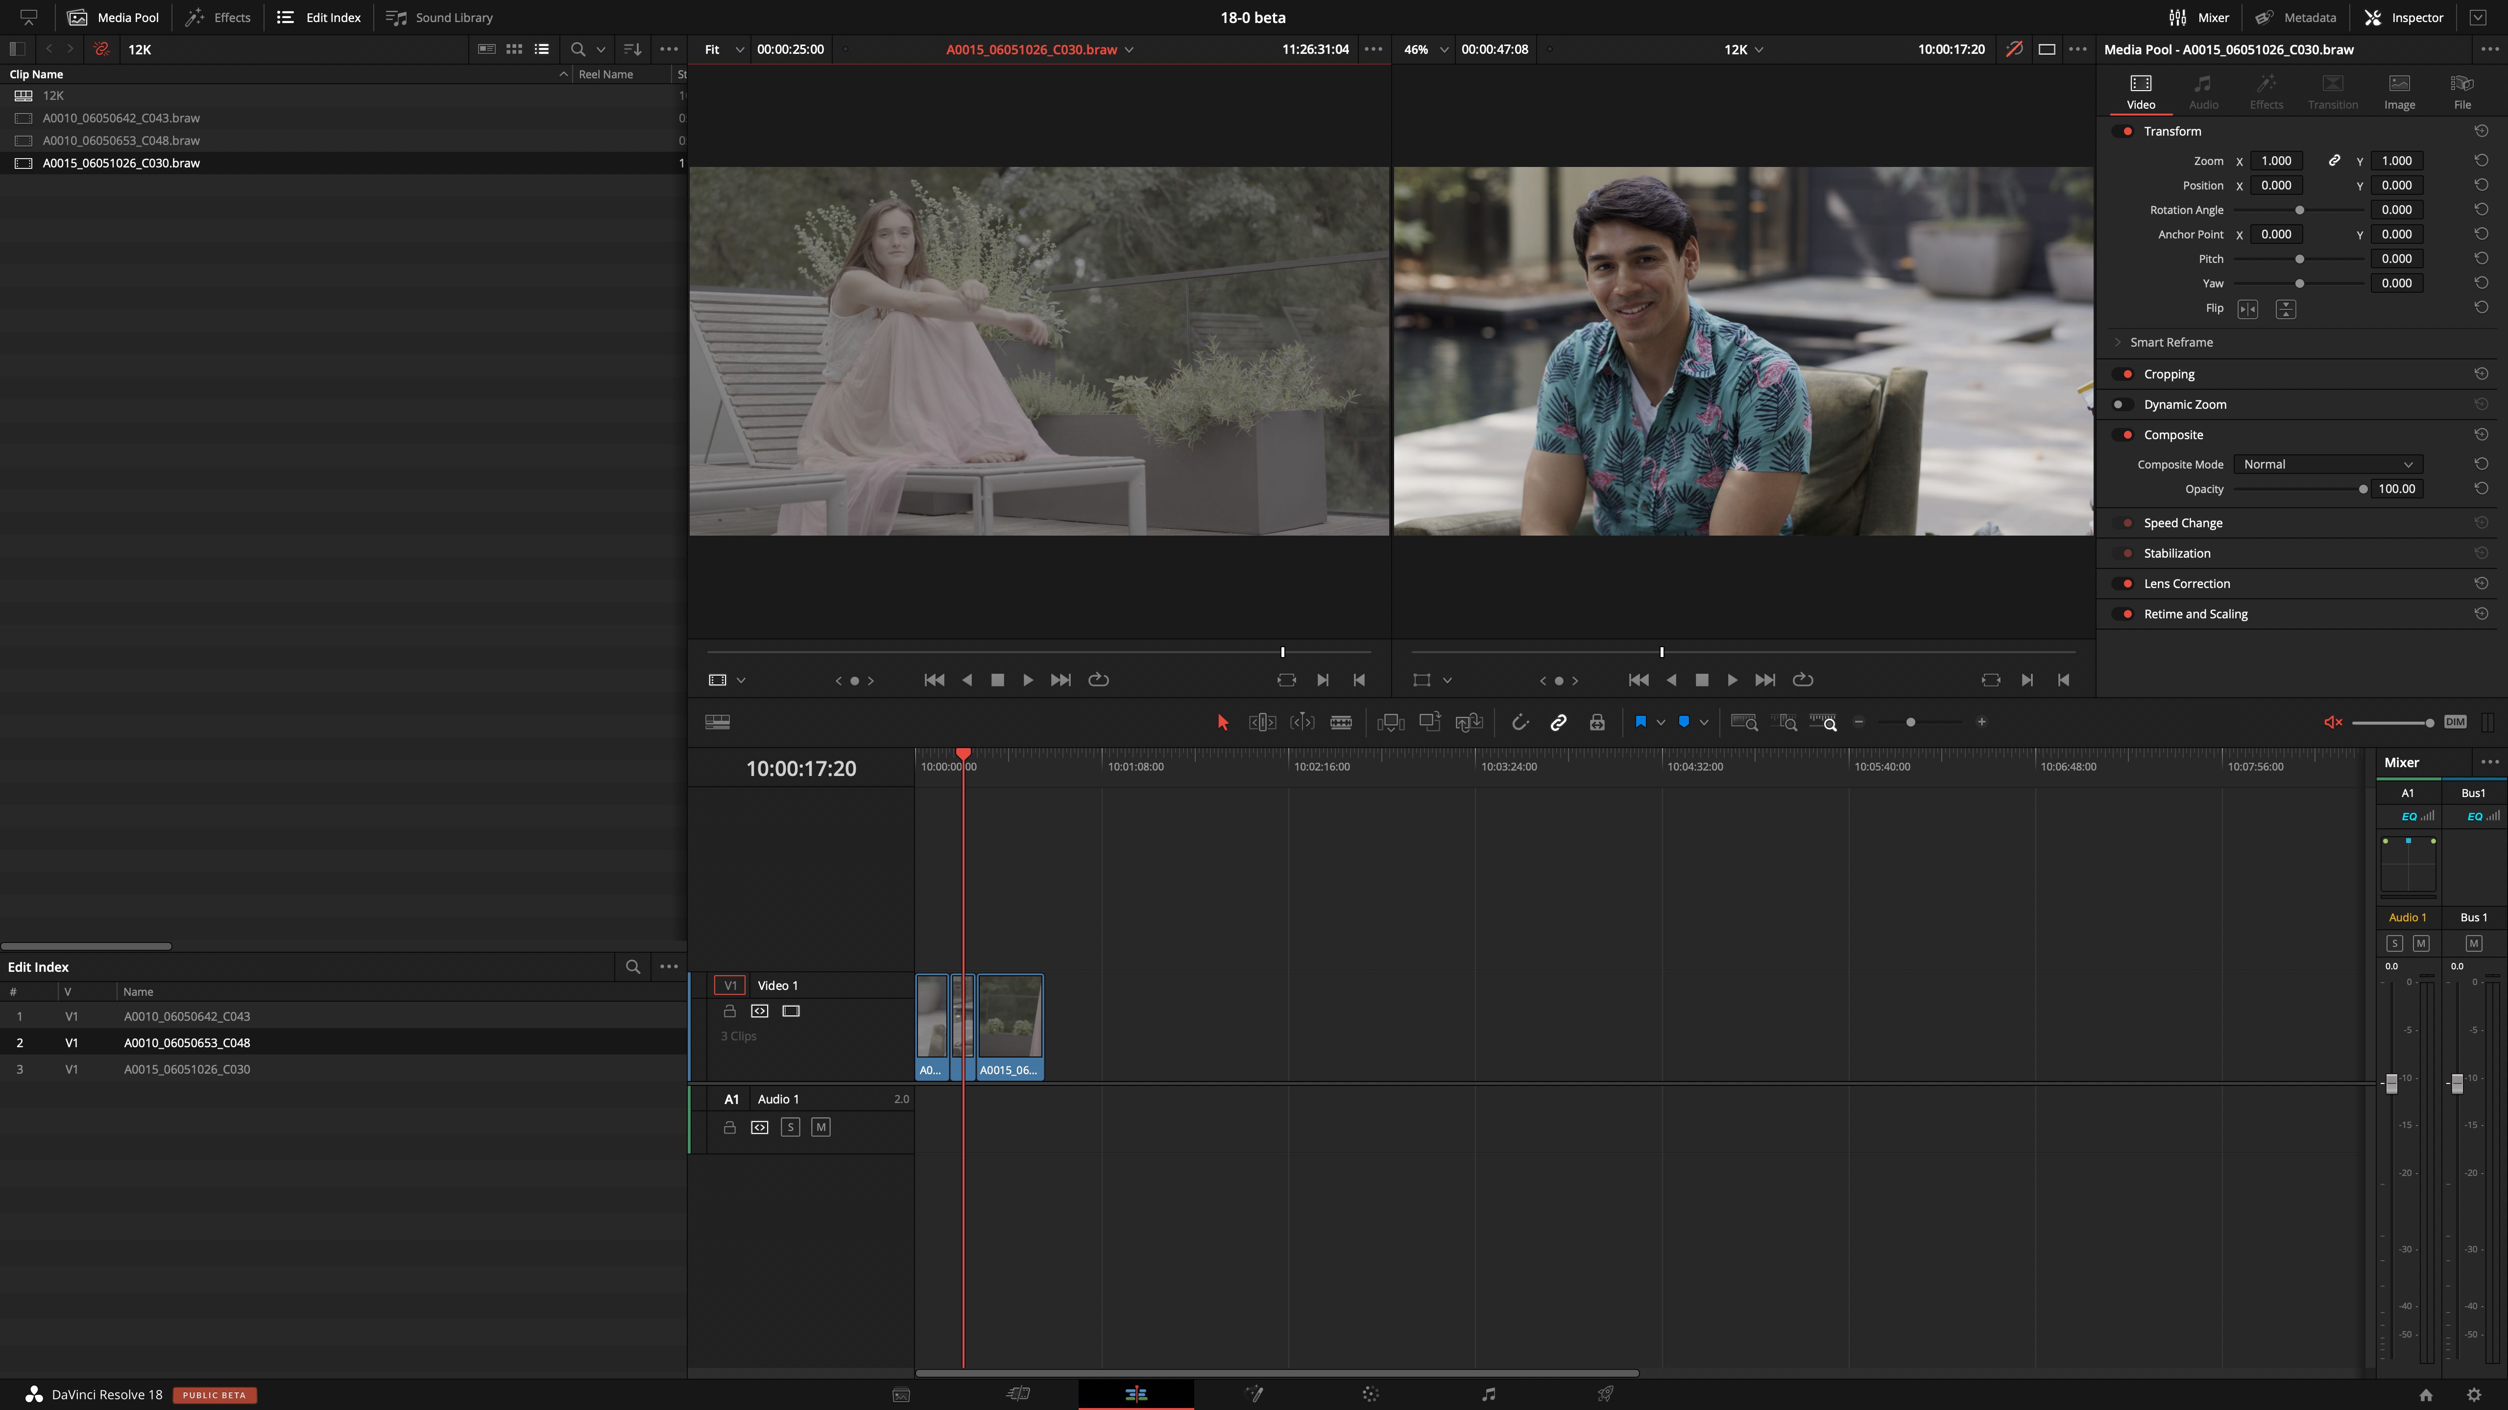
Task: Click Detail Zoom icon
Action: (x=1784, y=722)
